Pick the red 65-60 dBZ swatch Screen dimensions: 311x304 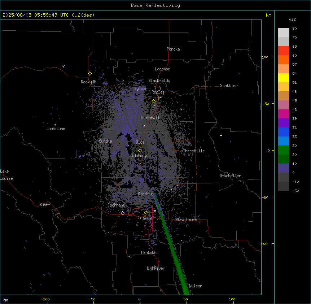pyautogui.click(x=284, y=51)
